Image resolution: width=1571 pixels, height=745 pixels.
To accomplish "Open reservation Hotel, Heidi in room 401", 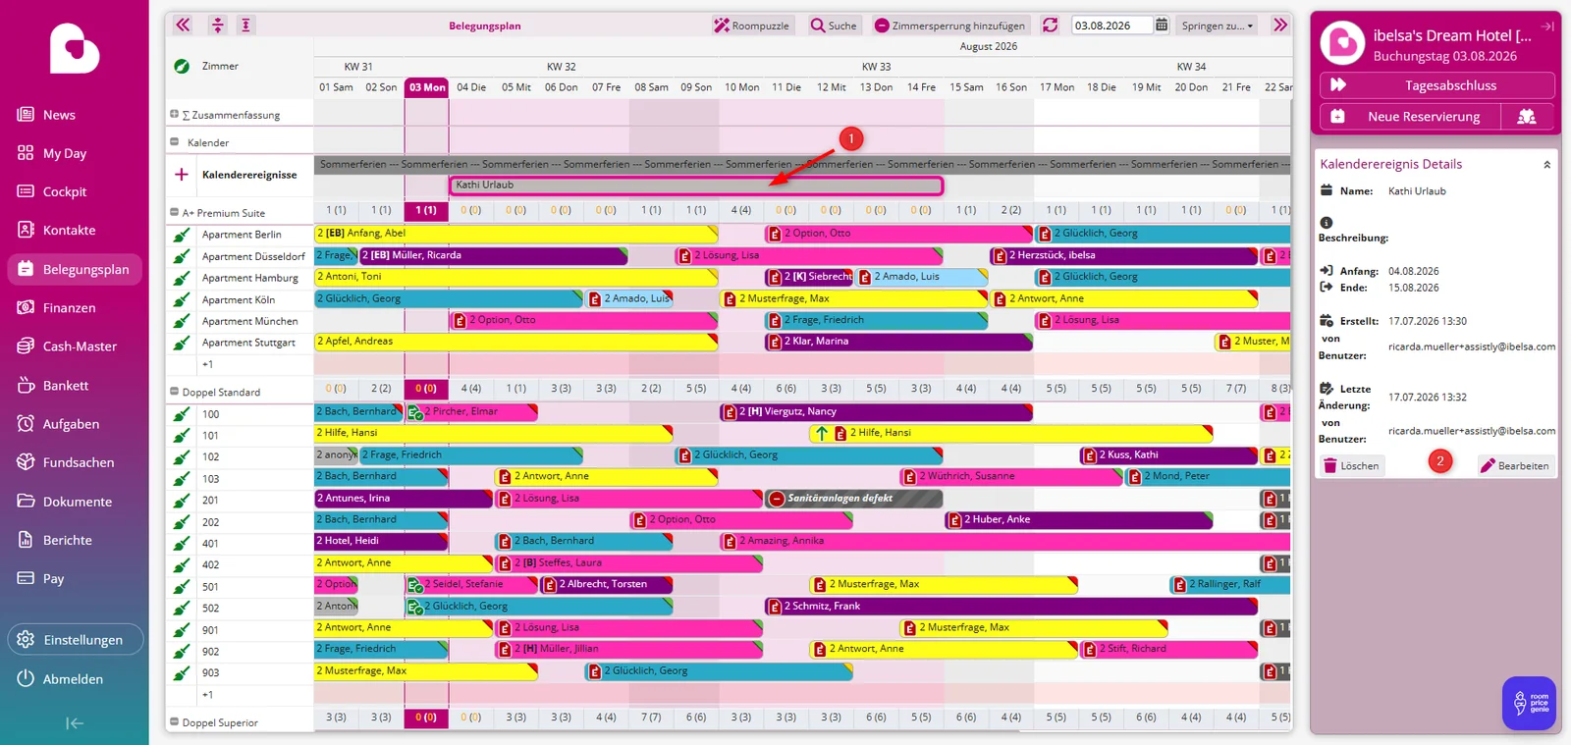I will [381, 541].
